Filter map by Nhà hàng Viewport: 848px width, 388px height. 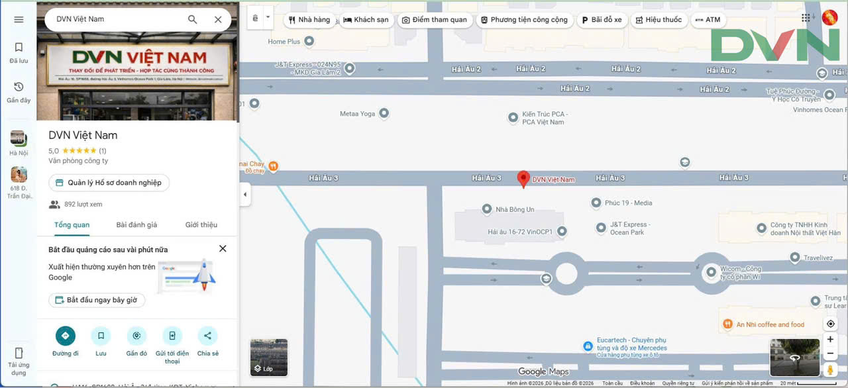pyautogui.click(x=309, y=20)
